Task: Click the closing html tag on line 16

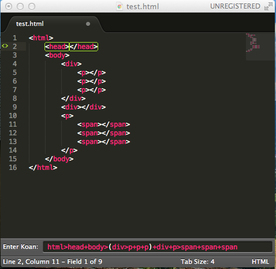Action: 43,168
